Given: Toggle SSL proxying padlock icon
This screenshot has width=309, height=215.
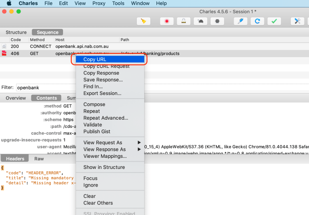Looking at the screenshot, I should click(x=183, y=21).
